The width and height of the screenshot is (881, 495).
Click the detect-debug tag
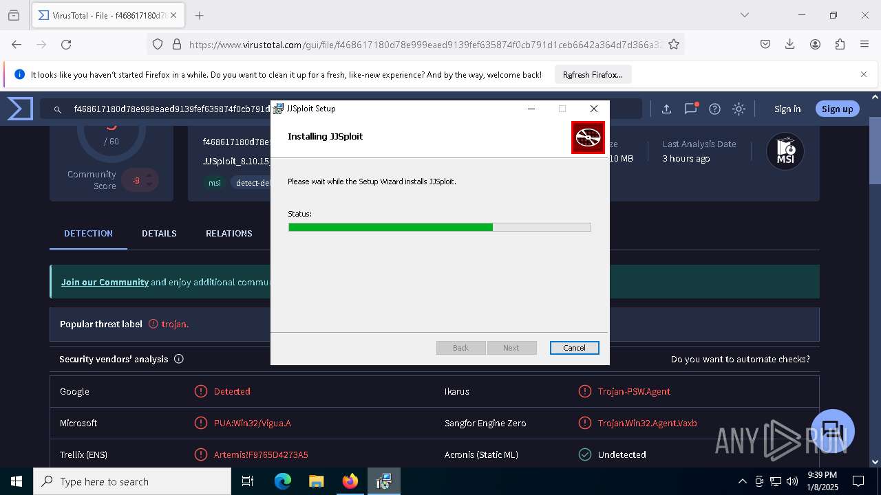pos(252,183)
